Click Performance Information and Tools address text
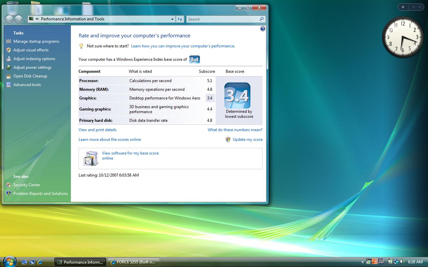The height and width of the screenshot is (267, 428). [73, 19]
